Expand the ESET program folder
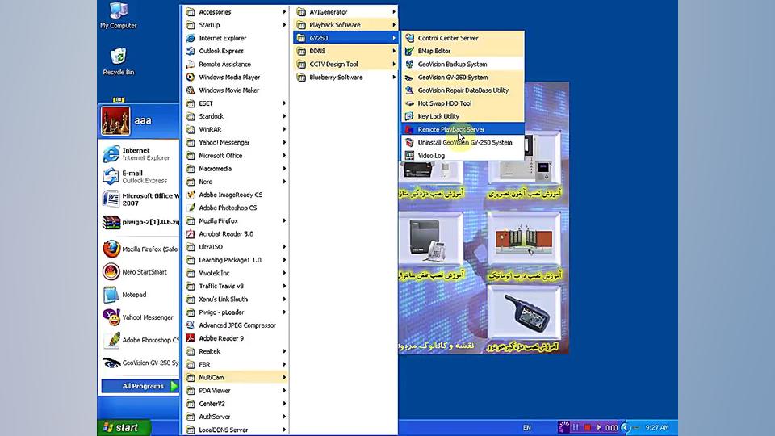775x436 pixels. [235, 103]
